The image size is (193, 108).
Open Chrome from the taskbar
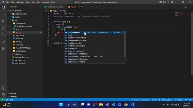point(126,105)
